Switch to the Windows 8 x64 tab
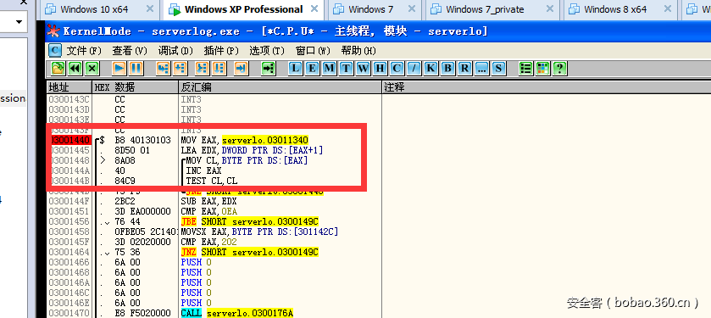The width and height of the screenshot is (711, 318). [x=615, y=9]
